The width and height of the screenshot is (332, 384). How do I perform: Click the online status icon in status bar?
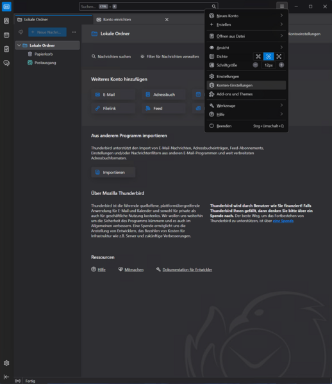[x=18, y=381]
